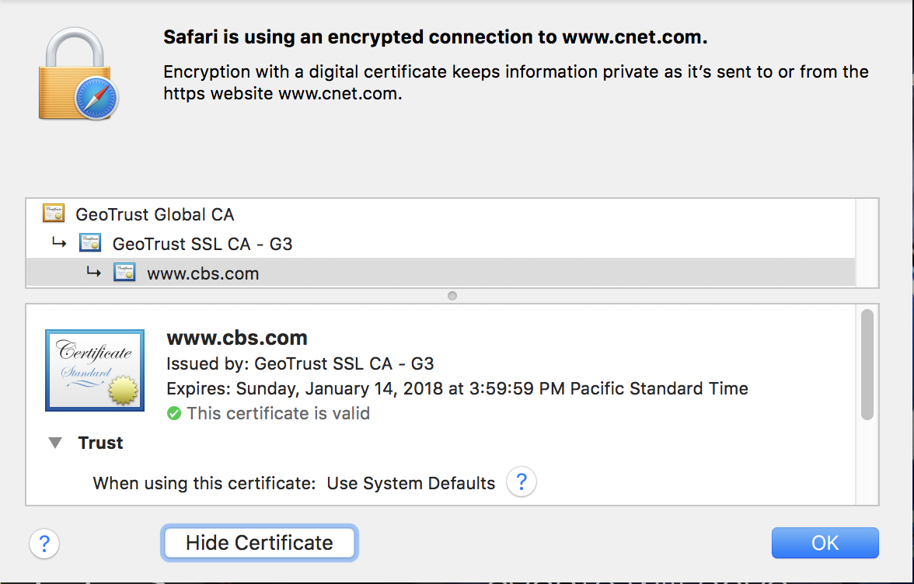This screenshot has height=584, width=914.
Task: Open the help button at the bottom left
Action: [44, 543]
